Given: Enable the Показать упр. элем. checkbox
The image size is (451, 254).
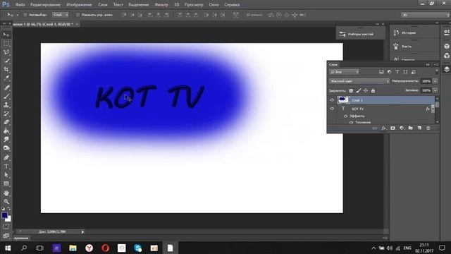Looking at the screenshot, I should (x=78, y=15).
